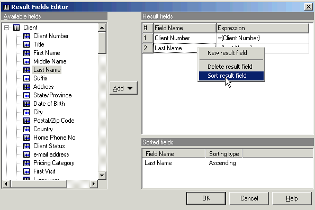The height and width of the screenshot is (210, 315).
Task: Click the Available fields scroll down arrow
Action: coord(102,176)
